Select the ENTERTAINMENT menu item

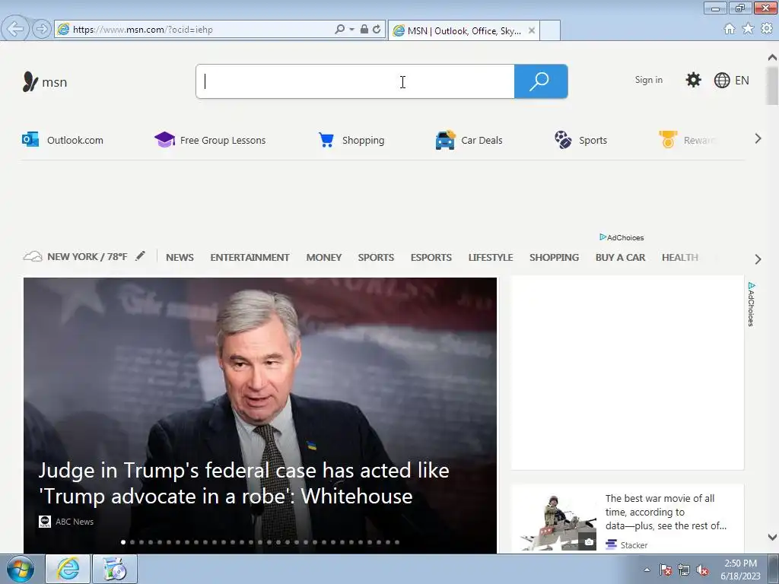click(x=250, y=257)
